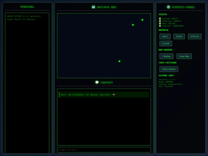Click the KONTROL-PANEL heading text

(183, 7)
